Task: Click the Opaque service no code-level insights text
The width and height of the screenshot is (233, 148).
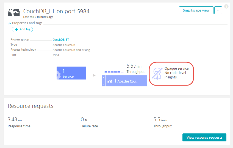Action: click(177, 73)
